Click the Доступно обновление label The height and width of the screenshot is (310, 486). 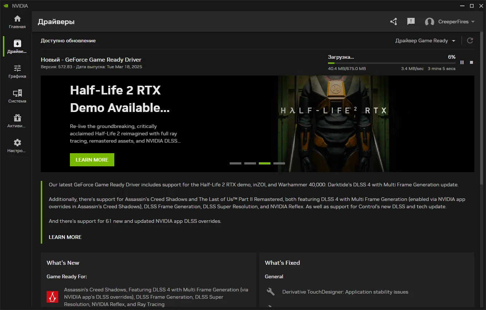tap(68, 40)
